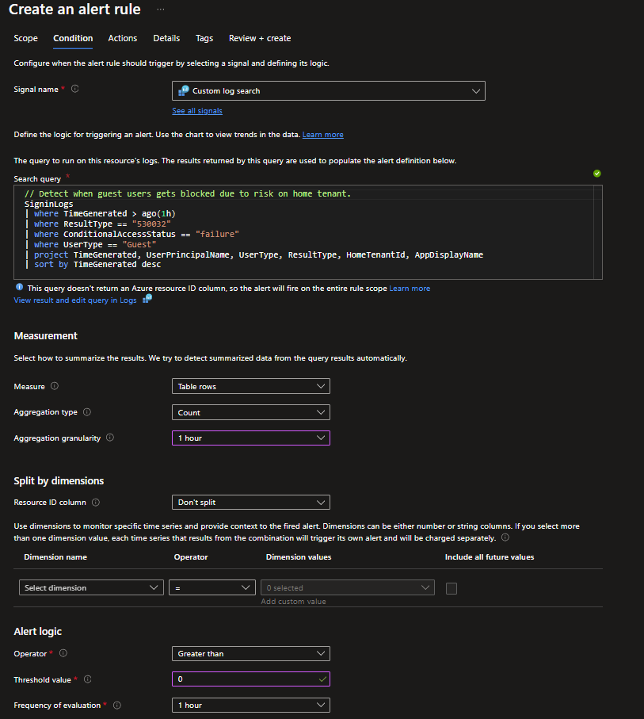
Task: Click the ellipsis next to the page title
Action: point(159,10)
